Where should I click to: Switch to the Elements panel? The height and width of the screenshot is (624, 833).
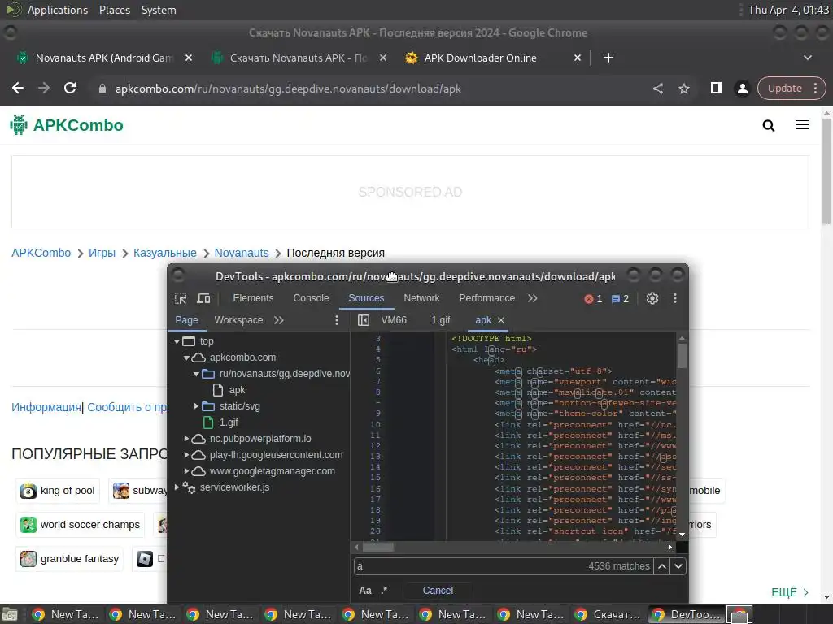pos(253,298)
